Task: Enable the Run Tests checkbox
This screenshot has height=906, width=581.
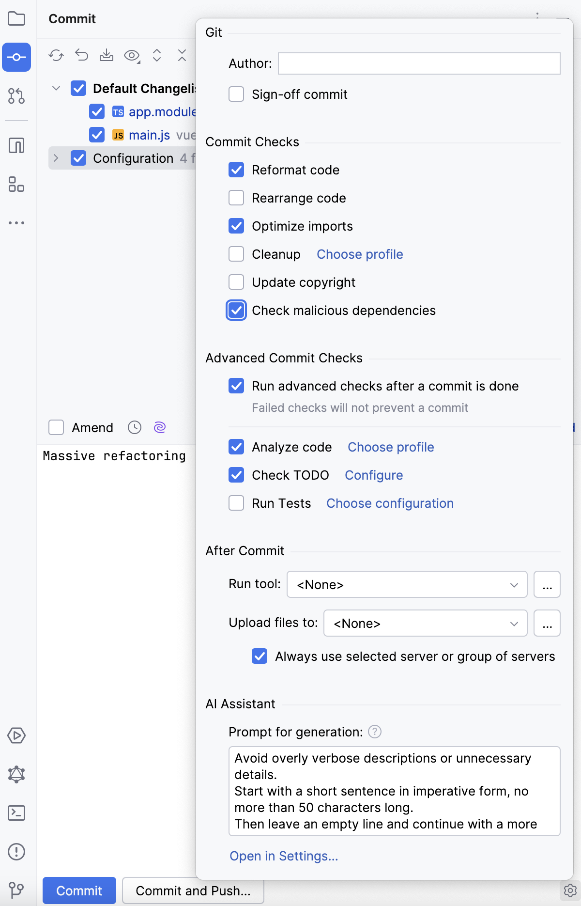Action: click(x=236, y=503)
